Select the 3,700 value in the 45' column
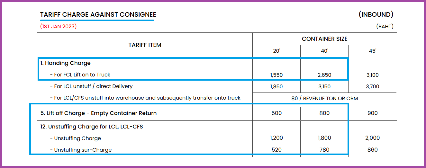Screen dimensions: 426x168 [x=372, y=87]
